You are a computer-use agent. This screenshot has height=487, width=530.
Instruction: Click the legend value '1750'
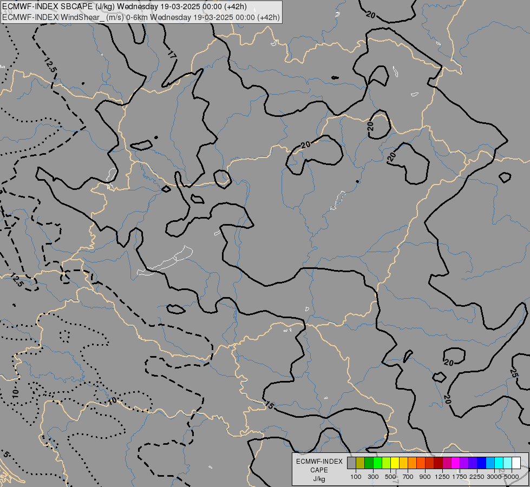pos(460,477)
